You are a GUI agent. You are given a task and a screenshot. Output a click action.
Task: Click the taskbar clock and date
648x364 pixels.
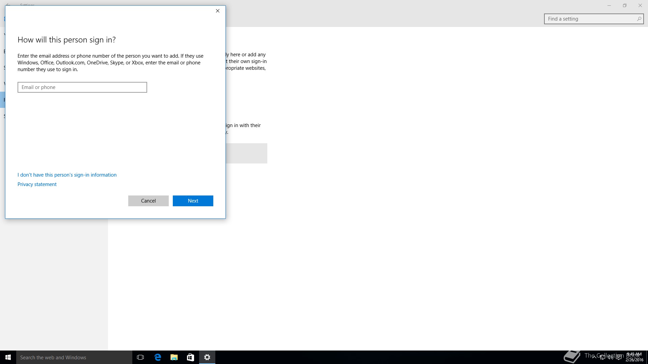click(634, 357)
